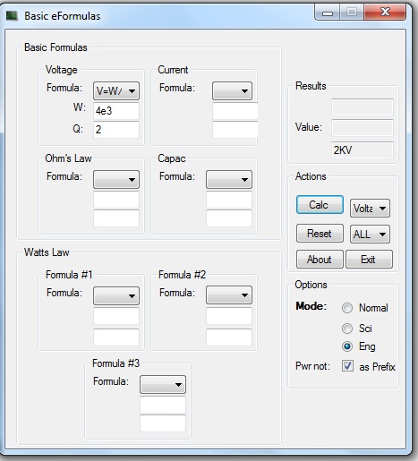The image size is (418, 461).
Task: Open the Watts Law Formula #2 dropdown
Action: (x=229, y=295)
